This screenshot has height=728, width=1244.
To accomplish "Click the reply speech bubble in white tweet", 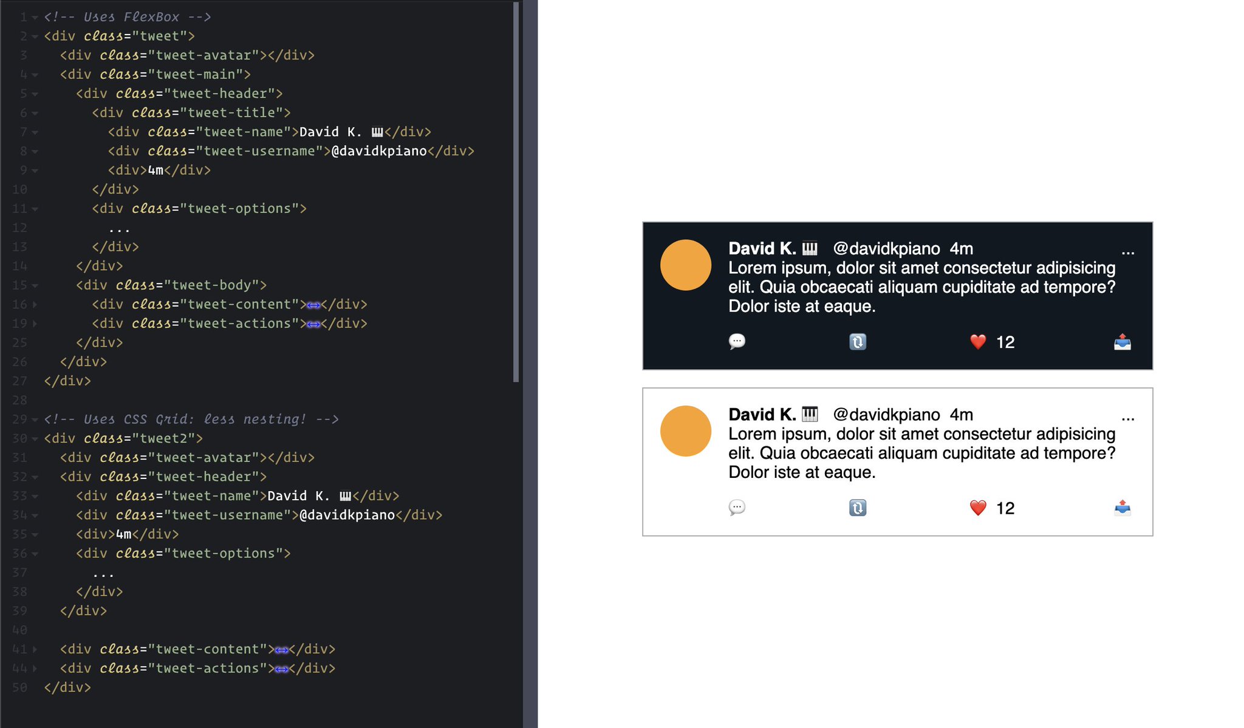I will (737, 507).
